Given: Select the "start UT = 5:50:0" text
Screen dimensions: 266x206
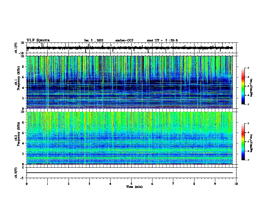Looking at the screenshot, I should (x=162, y=40).
